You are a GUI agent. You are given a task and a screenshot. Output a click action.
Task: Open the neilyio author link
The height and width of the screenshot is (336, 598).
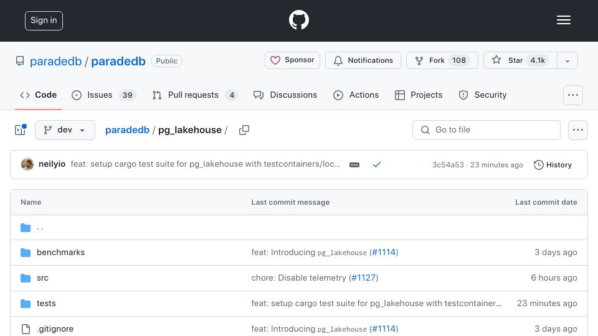point(52,164)
